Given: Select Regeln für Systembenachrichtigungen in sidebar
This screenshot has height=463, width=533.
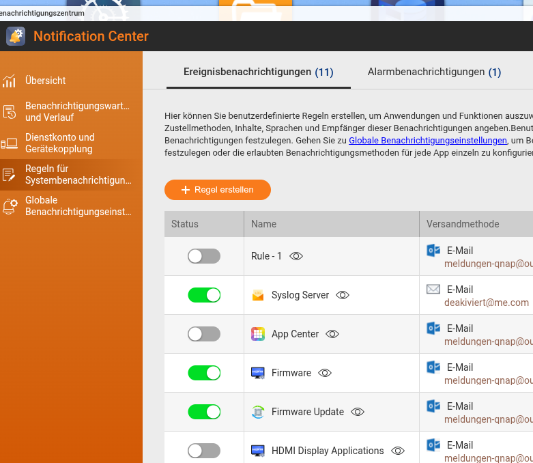Looking at the screenshot, I should [78, 175].
